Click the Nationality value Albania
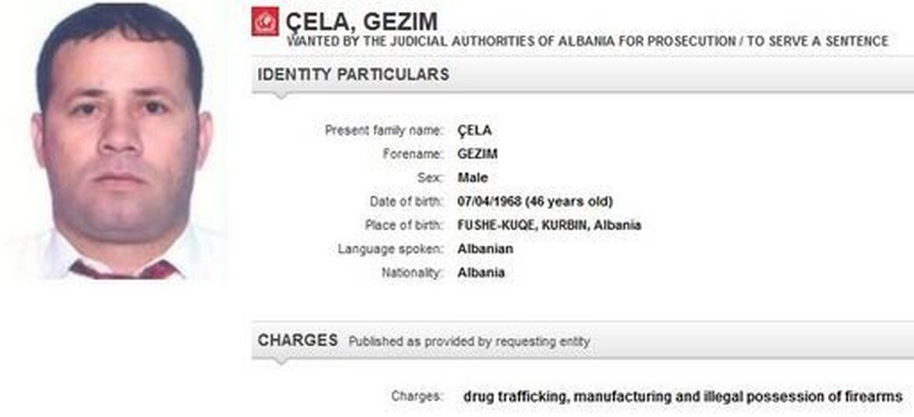The width and height of the screenshot is (914, 417). tap(481, 273)
